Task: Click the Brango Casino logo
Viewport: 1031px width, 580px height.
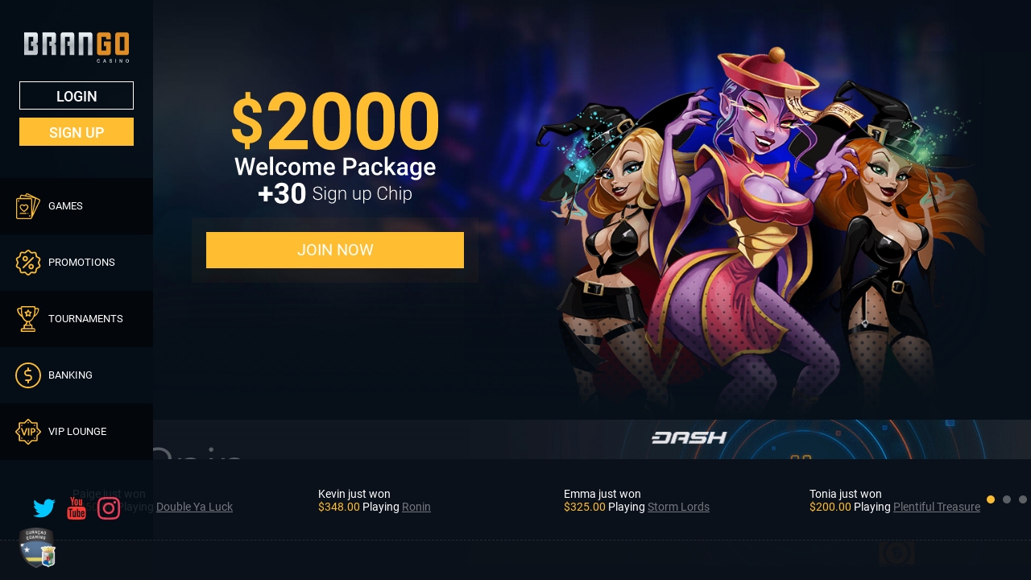Action: [77, 47]
